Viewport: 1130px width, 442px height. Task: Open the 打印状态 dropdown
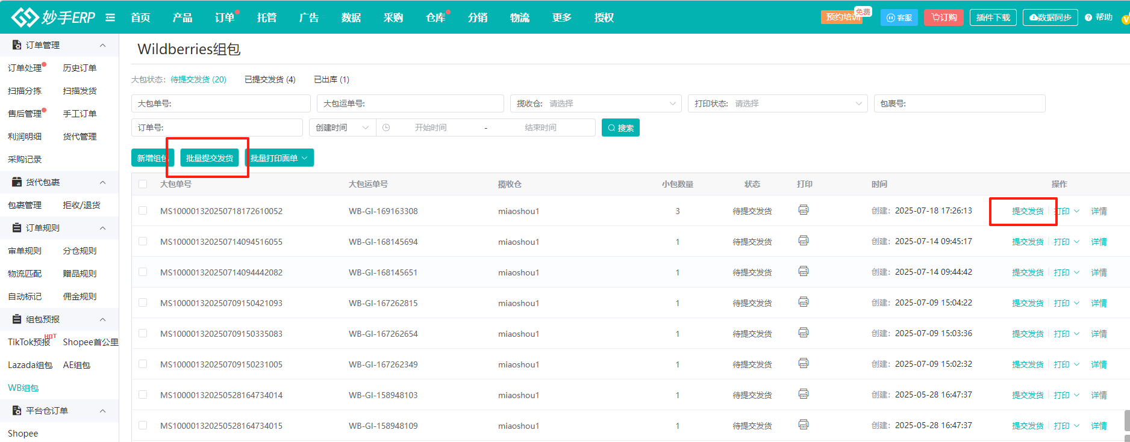[x=777, y=103]
